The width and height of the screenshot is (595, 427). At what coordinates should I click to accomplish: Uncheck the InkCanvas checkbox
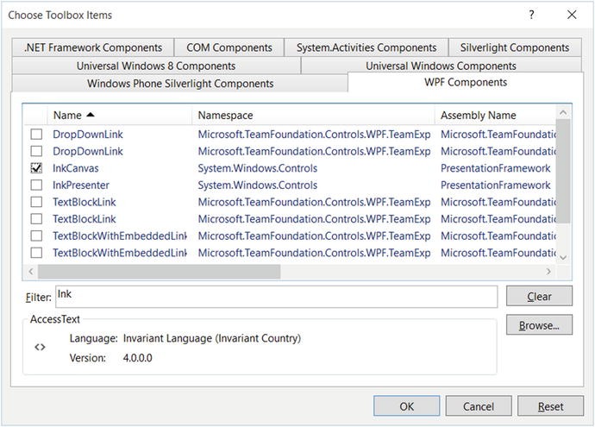(36, 168)
